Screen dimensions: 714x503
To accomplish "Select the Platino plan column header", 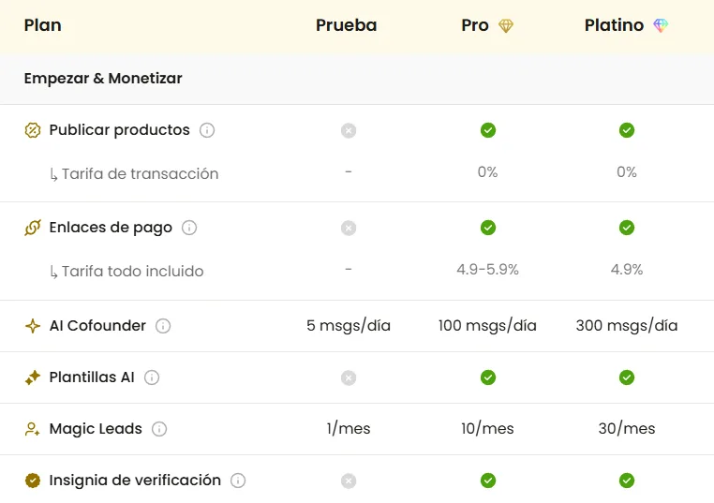I will 615,26.
